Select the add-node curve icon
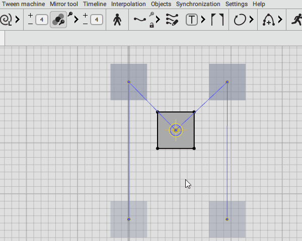 [268, 20]
